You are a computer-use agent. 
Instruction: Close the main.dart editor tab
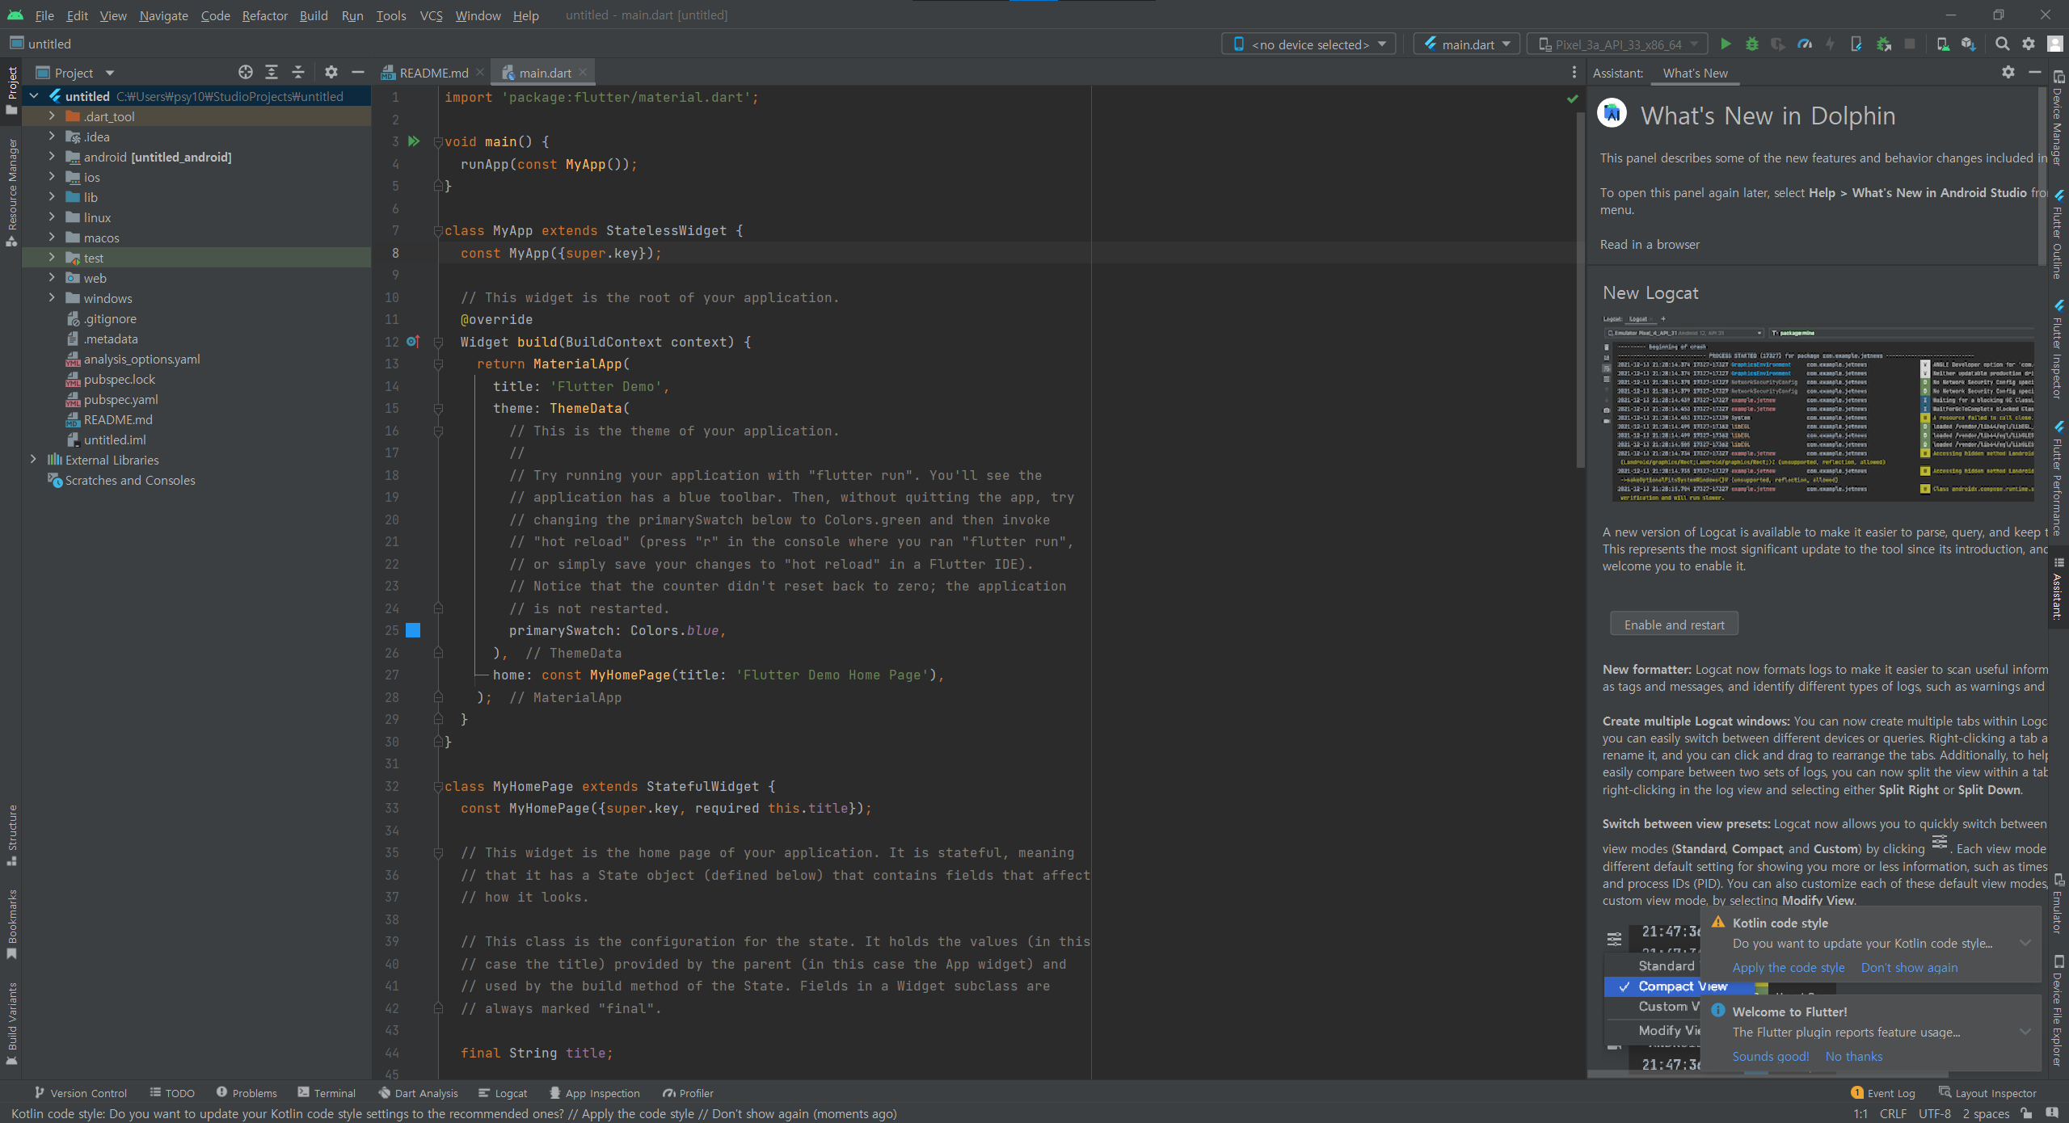tap(583, 73)
